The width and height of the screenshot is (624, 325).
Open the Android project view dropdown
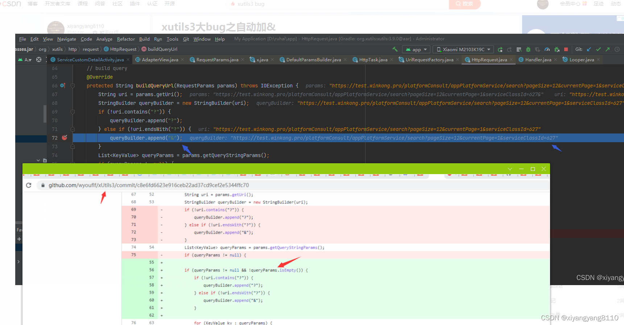(x=25, y=59)
